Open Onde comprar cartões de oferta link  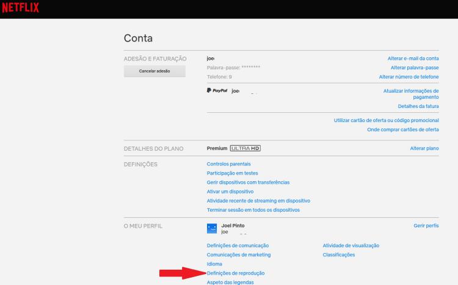click(x=403, y=129)
